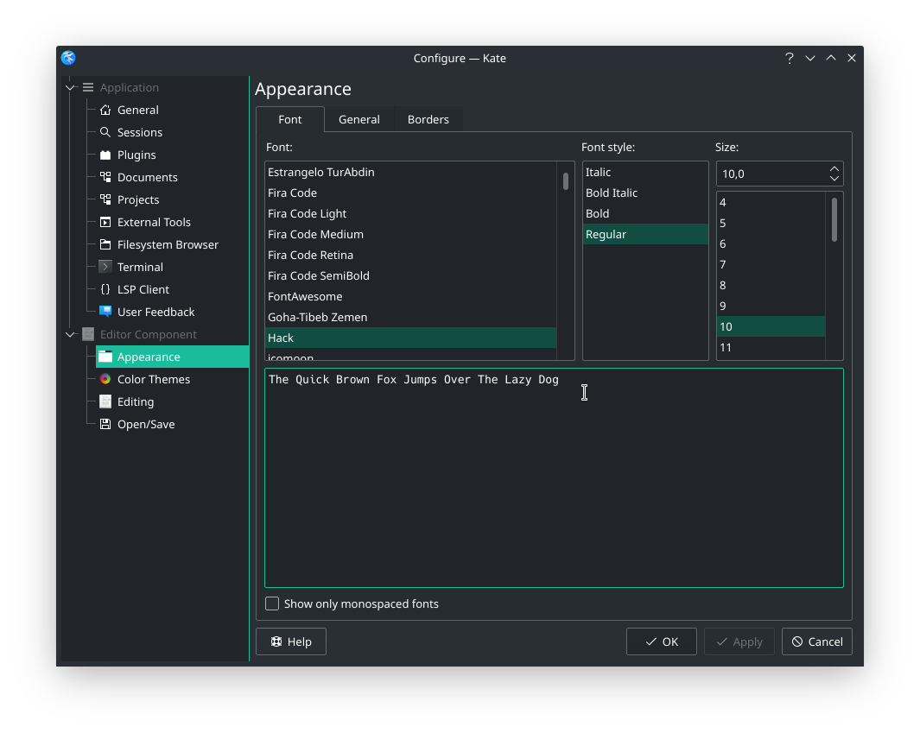
Task: Click into the size value field showing 10,0
Action: pos(771,174)
